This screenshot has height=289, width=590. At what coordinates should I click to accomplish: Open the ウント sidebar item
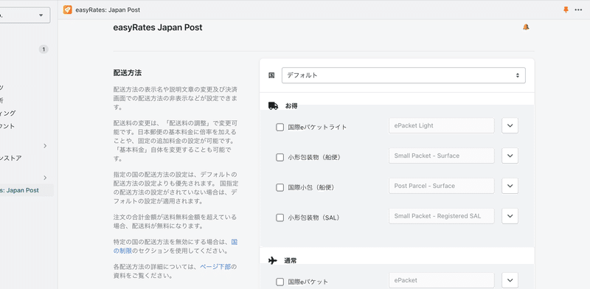point(7,127)
